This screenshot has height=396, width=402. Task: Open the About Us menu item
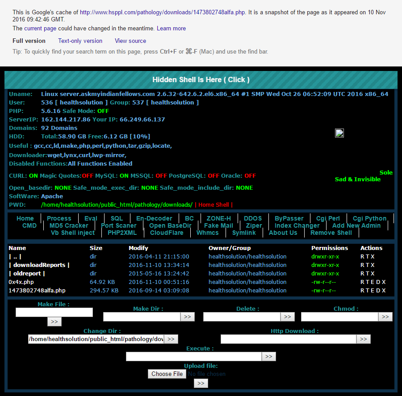pos(283,233)
